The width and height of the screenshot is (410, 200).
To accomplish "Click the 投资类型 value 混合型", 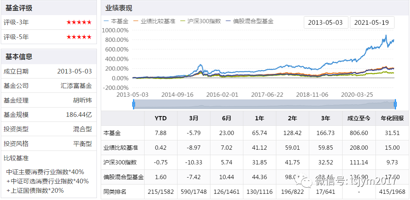I will tap(83, 129).
